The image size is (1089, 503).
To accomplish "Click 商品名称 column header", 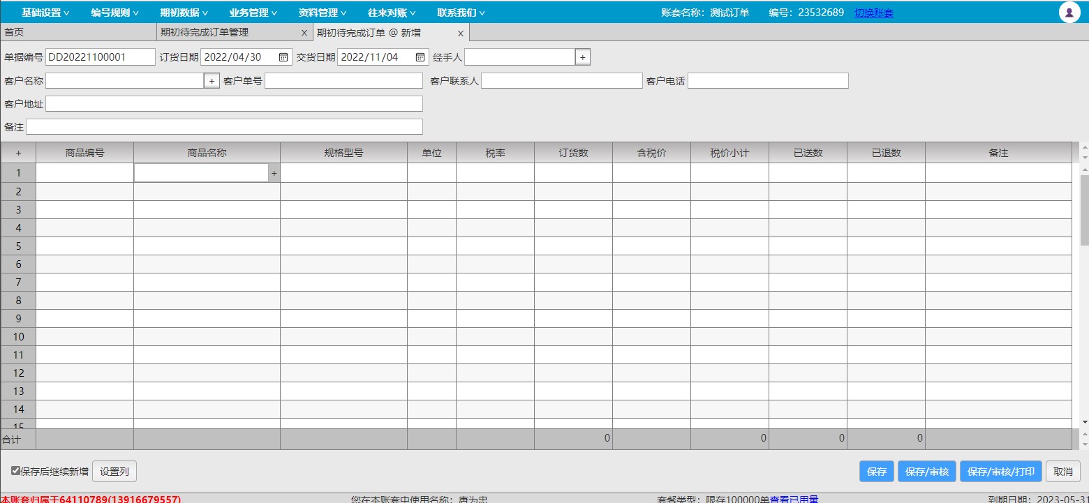I will coord(207,153).
